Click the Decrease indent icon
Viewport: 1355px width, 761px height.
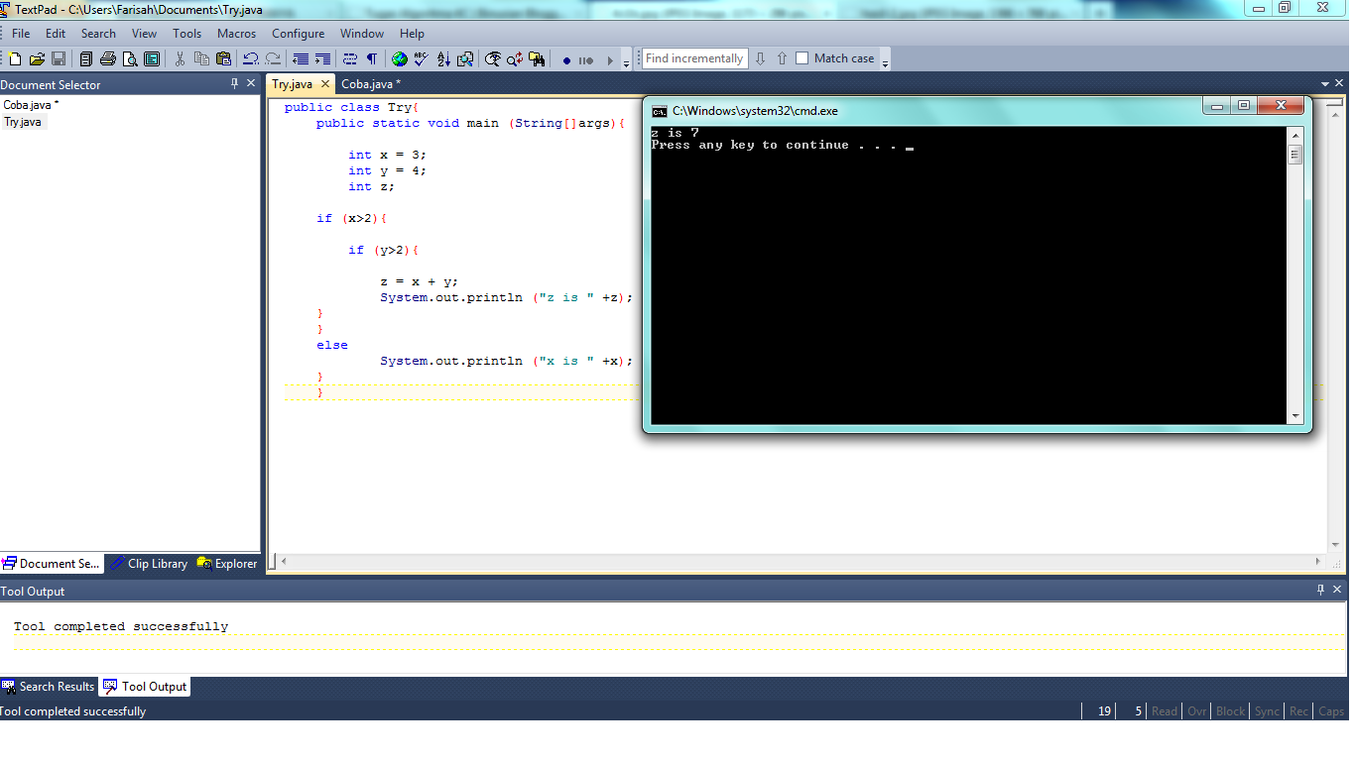coord(301,58)
